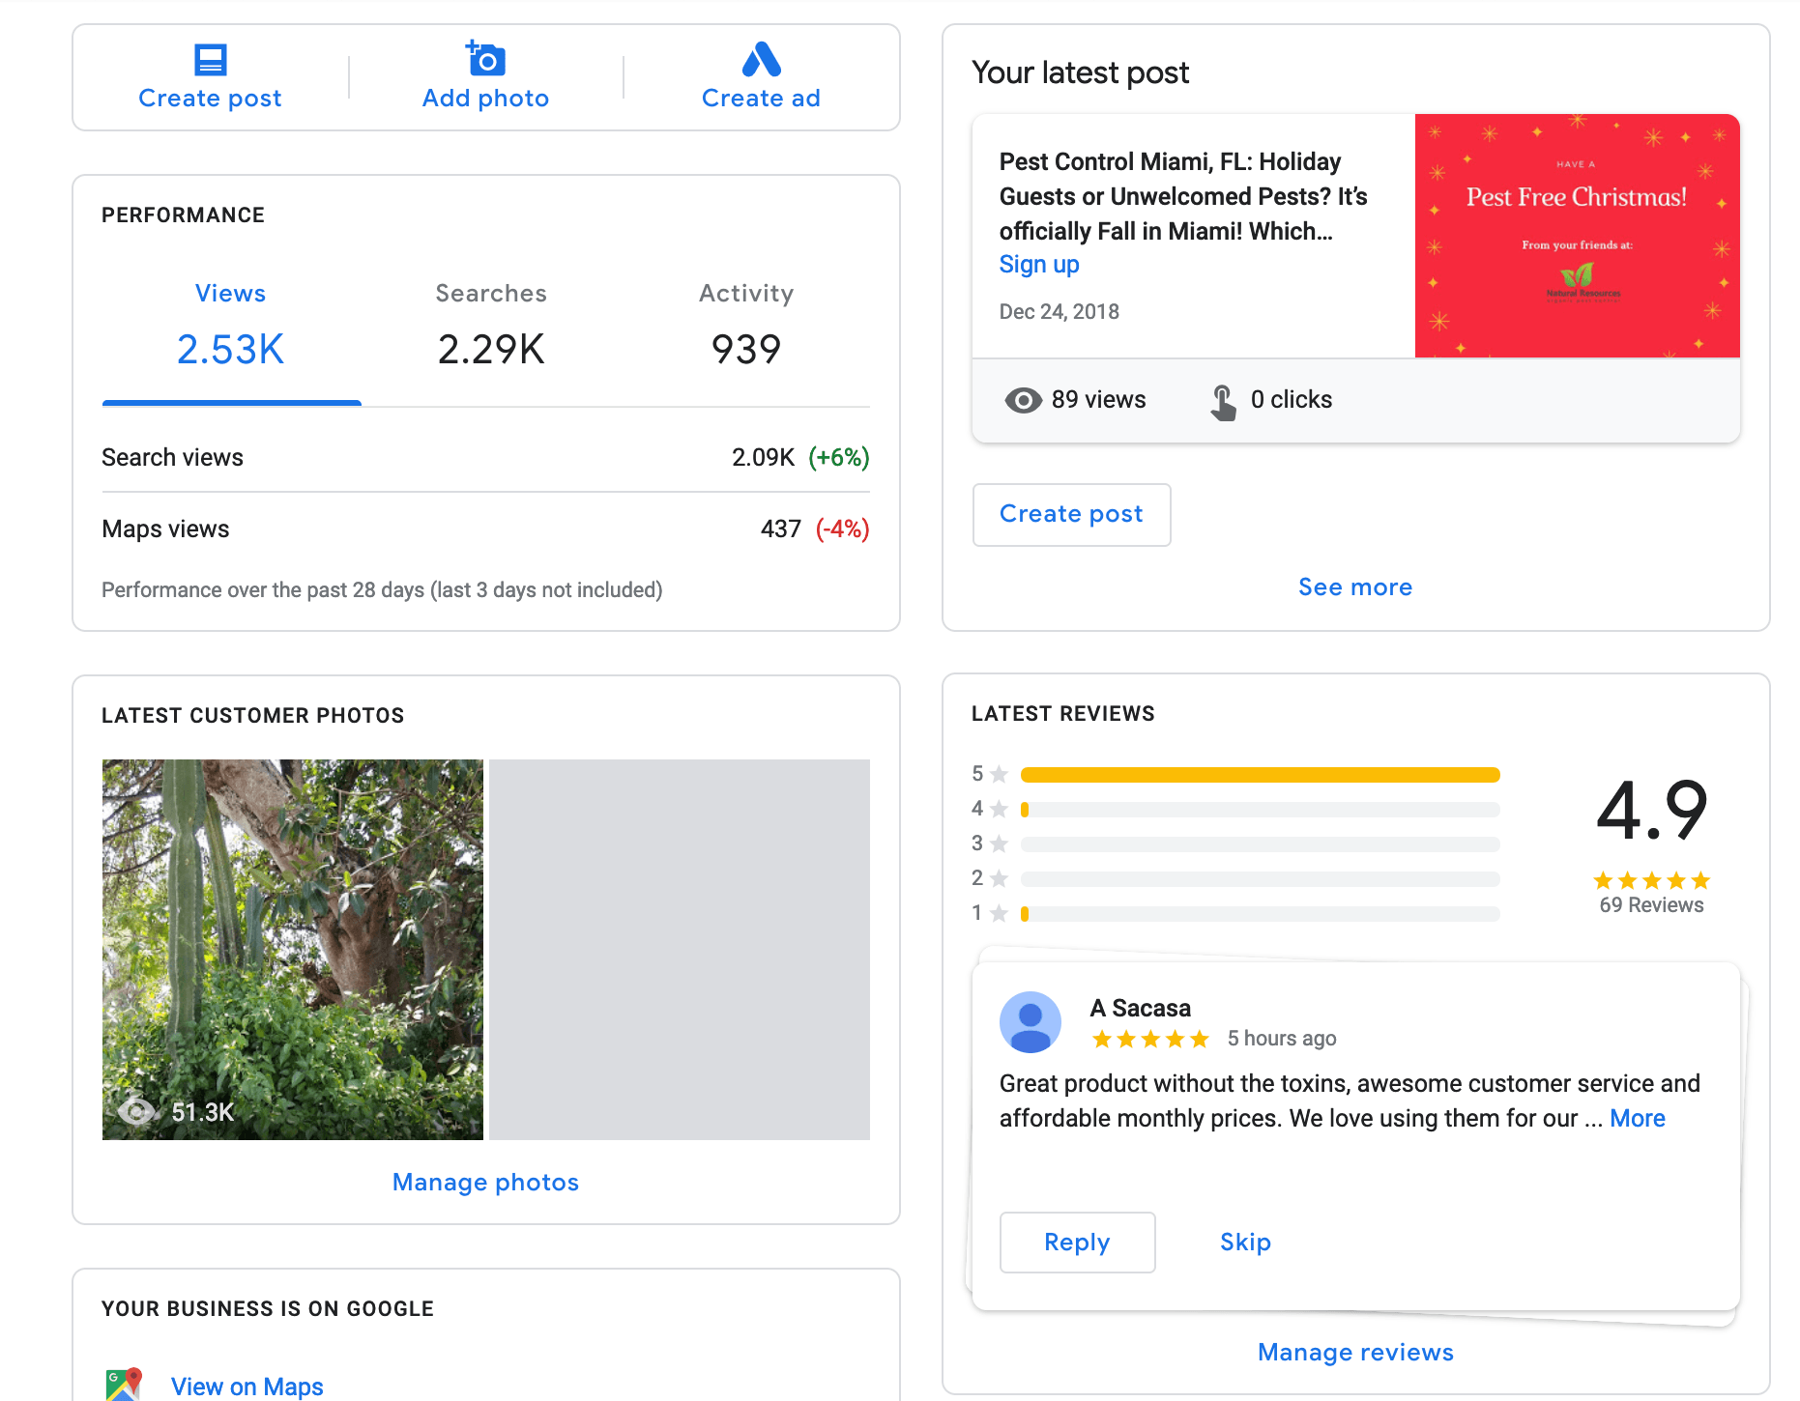The width and height of the screenshot is (1800, 1401).
Task: Select the 1 star rating bar
Action: [1260, 914]
